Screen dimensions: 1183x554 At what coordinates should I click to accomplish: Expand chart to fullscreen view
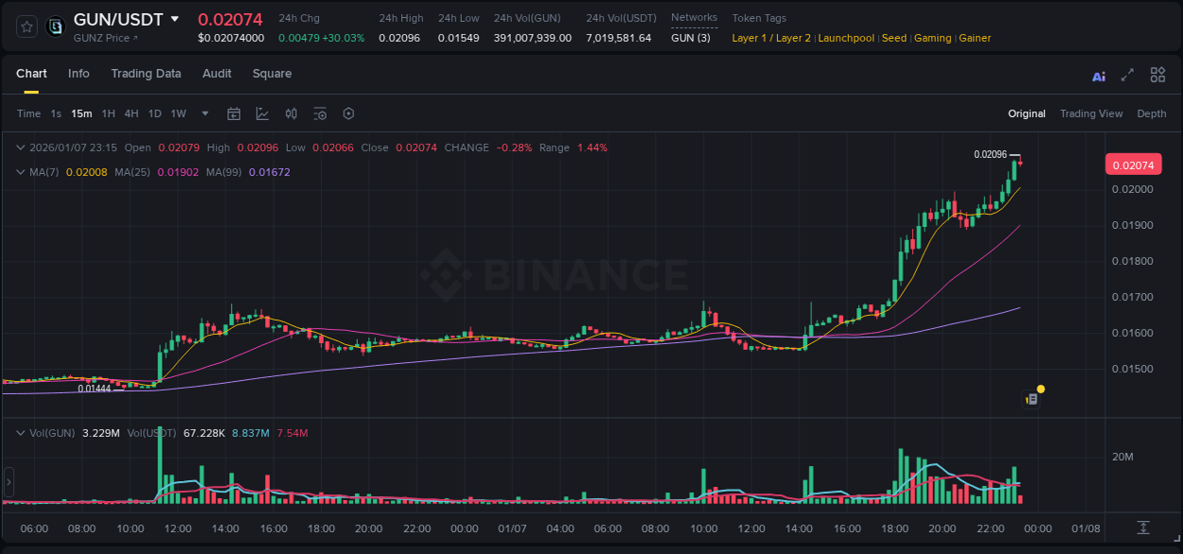pyautogui.click(x=1125, y=75)
